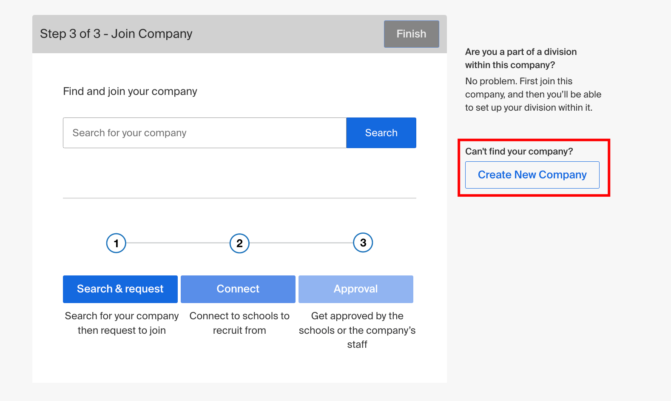This screenshot has height=401, width=671.
Task: Click the 'Step 3 of 3 - Join Company' title
Action: 116,34
